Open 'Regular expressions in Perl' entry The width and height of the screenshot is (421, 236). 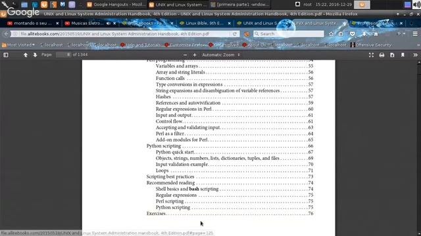(x=234, y=109)
